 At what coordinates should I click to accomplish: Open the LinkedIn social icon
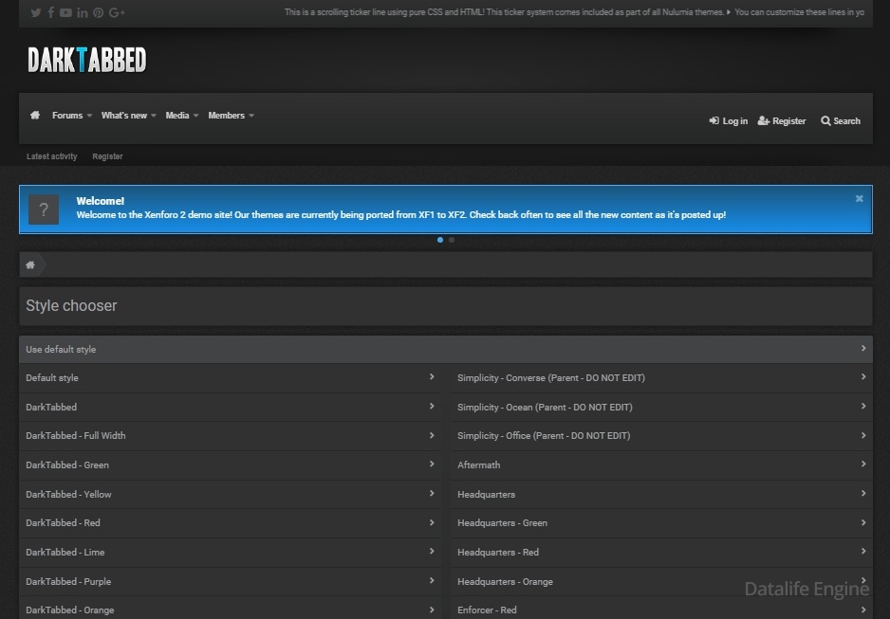83,12
